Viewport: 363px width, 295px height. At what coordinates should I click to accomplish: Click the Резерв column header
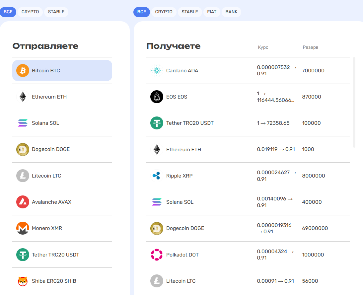pos(311,47)
